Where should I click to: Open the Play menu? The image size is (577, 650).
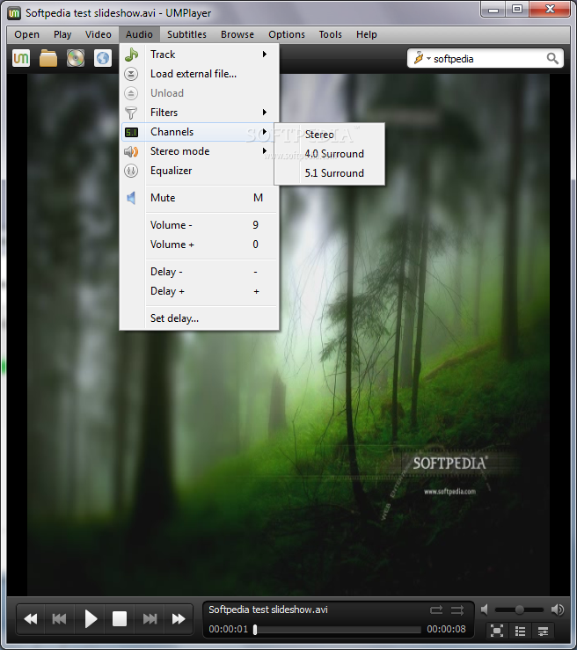tap(62, 34)
